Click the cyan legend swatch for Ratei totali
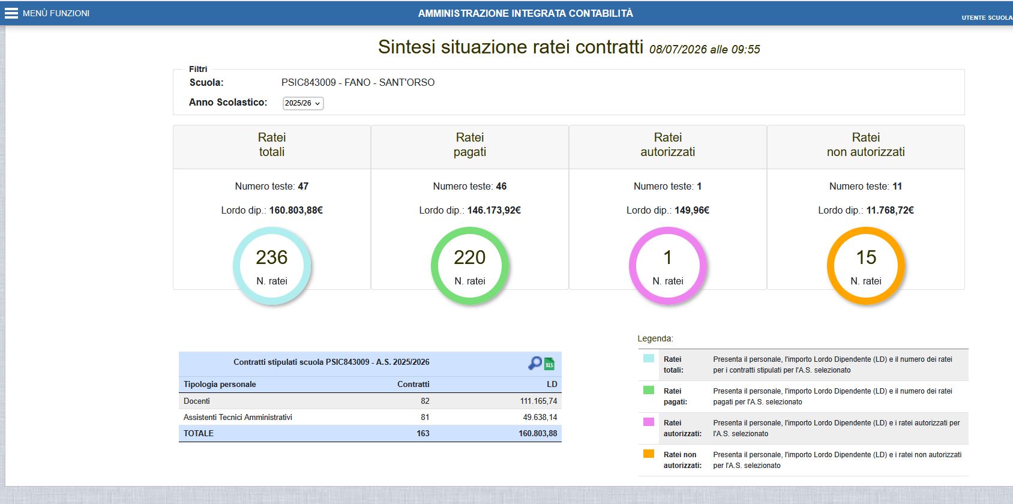This screenshot has height=504, width=1013. [649, 358]
